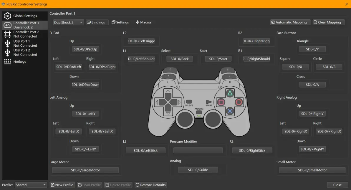Rebind Large Motor SDL-0/LargeMotor
This screenshot has width=351, height=190.
[85, 170]
